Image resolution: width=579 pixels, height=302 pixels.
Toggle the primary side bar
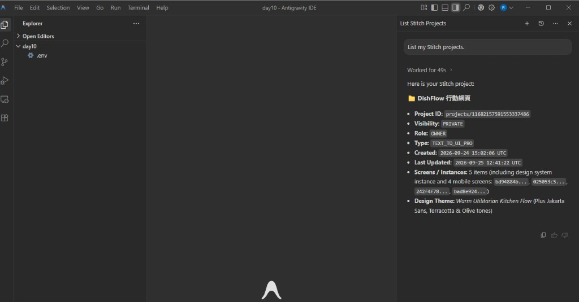coord(435,7)
